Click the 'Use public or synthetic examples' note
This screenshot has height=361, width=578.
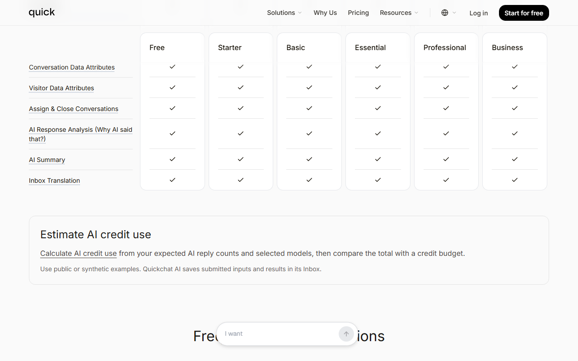pyautogui.click(x=181, y=269)
